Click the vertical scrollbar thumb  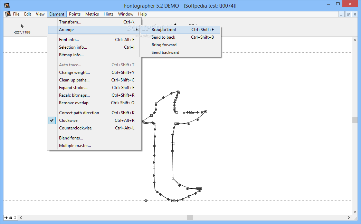pos(355,120)
